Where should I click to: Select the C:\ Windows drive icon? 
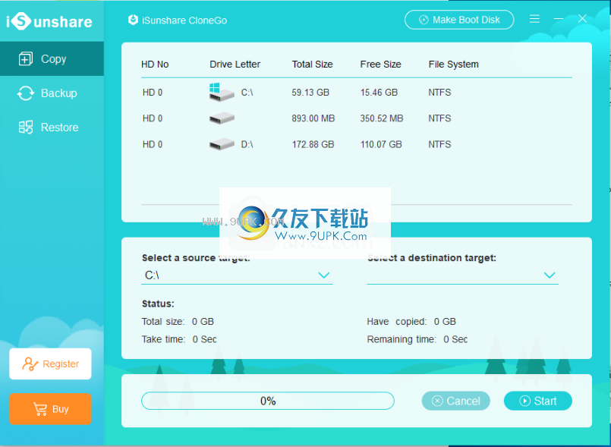click(222, 93)
